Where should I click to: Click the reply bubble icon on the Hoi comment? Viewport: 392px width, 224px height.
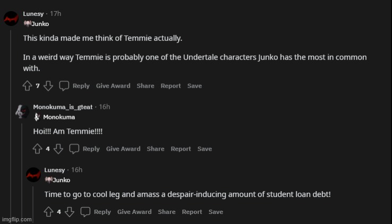[74, 149]
